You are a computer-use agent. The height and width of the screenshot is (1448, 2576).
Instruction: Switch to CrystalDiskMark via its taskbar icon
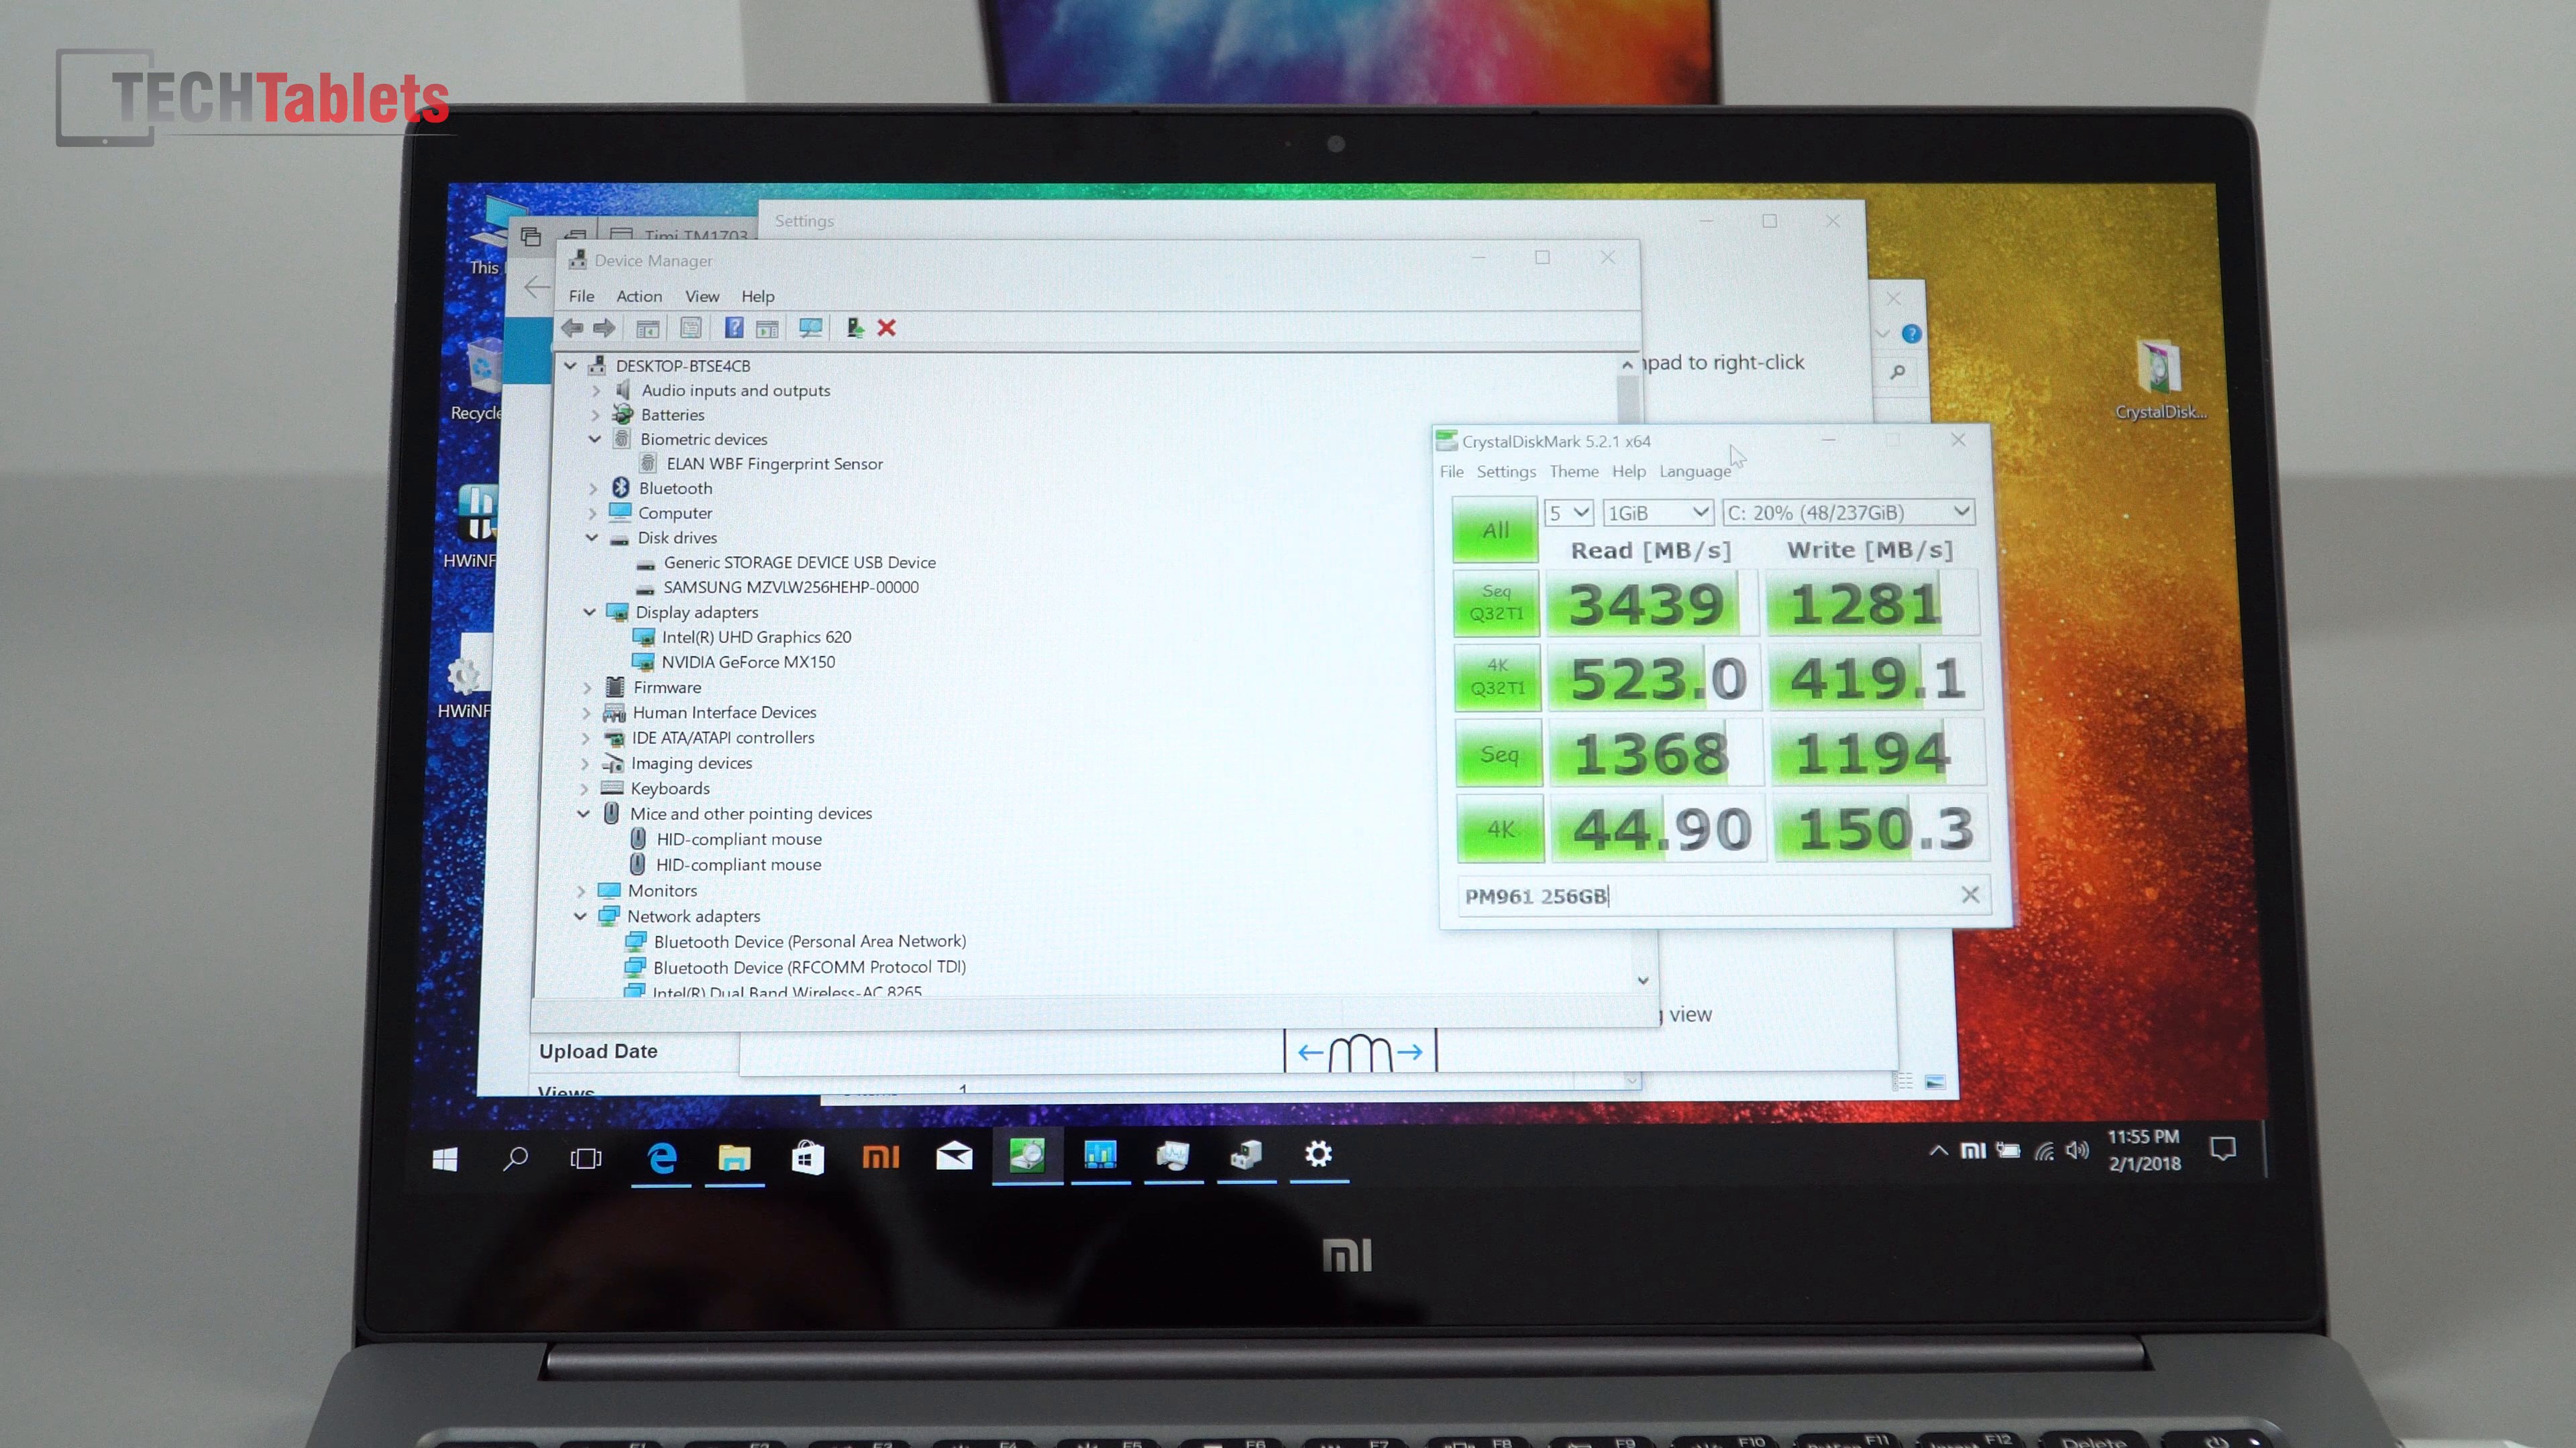1027,1155
